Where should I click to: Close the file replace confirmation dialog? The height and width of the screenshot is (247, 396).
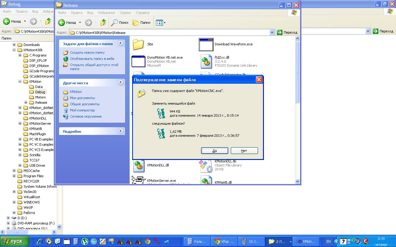click(x=259, y=80)
